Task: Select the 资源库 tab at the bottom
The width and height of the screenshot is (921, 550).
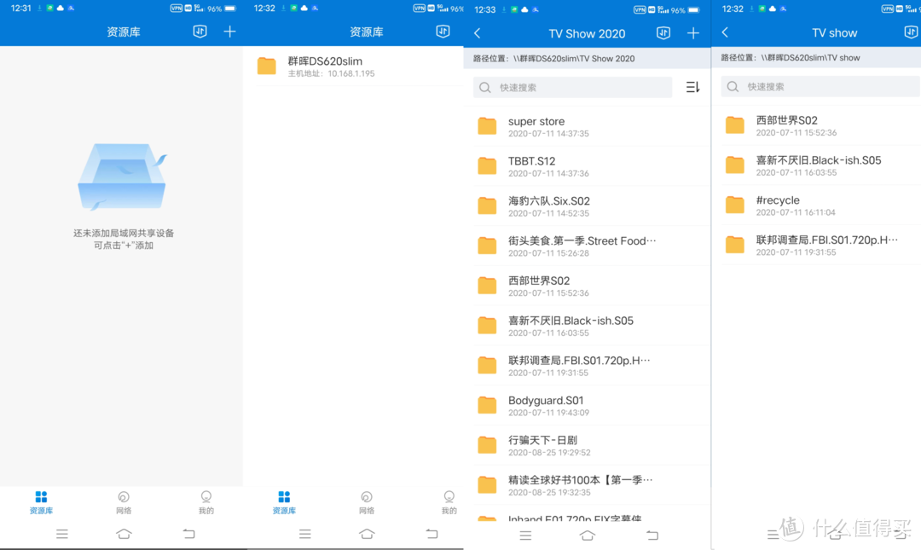Action: pos(40,503)
